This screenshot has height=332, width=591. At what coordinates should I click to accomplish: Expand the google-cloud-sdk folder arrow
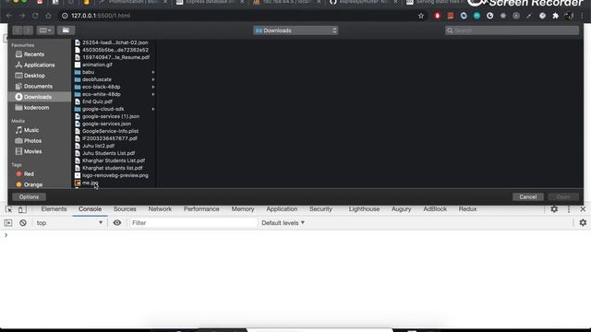pos(153,109)
